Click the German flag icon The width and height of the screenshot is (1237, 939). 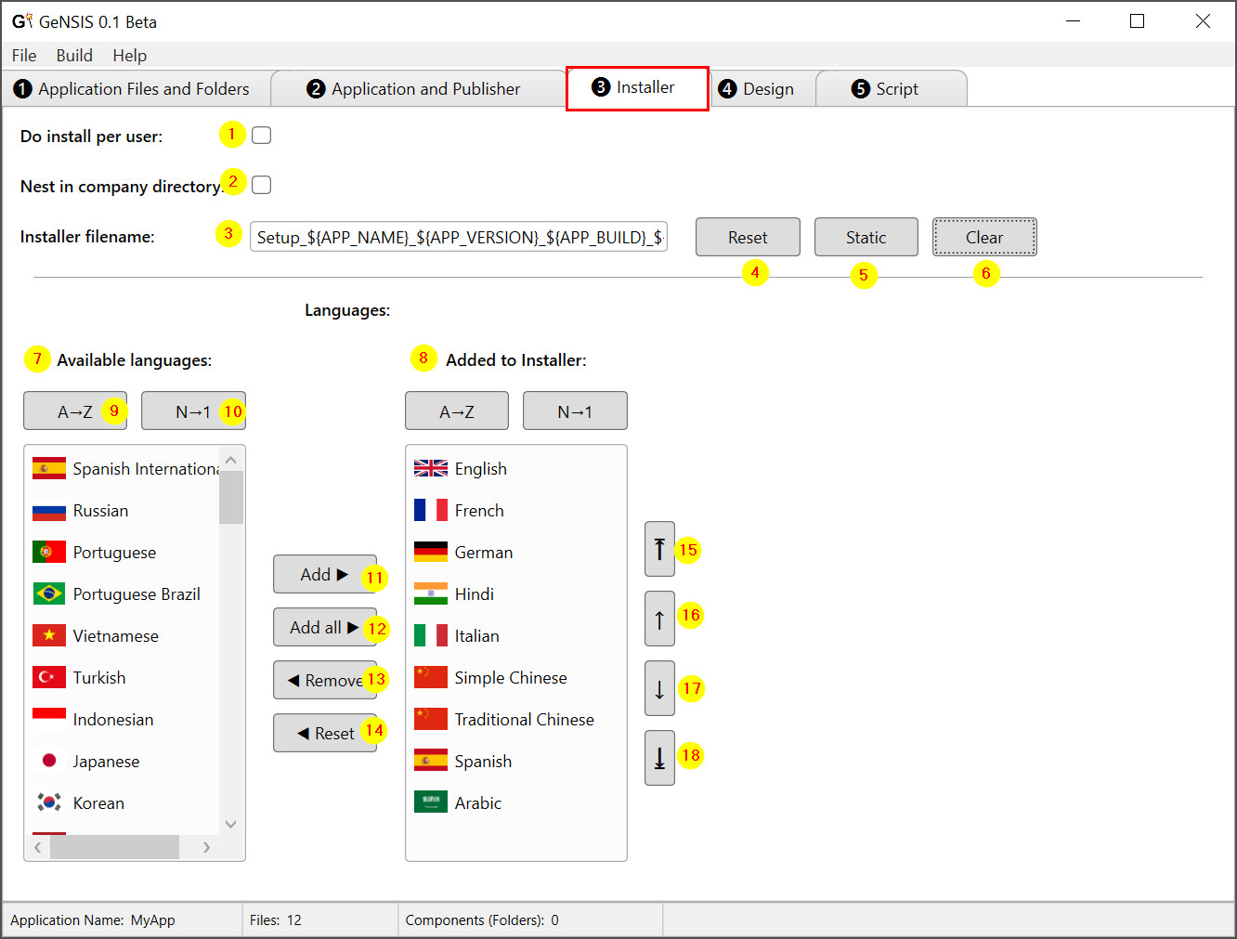click(431, 552)
